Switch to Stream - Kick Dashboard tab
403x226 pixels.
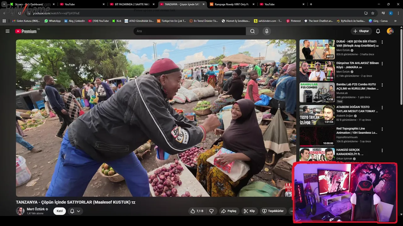point(31,4)
